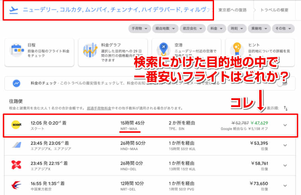Open the 料金 price filter dropdown
The image size is (301, 195).
pos(216,28)
